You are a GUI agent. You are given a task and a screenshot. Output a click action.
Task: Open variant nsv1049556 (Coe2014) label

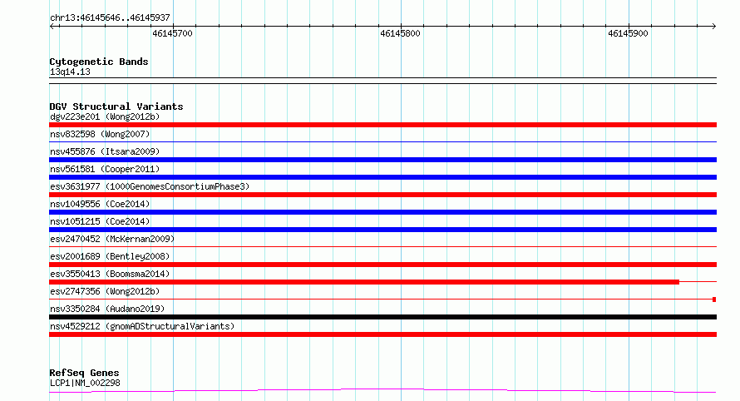100,204
